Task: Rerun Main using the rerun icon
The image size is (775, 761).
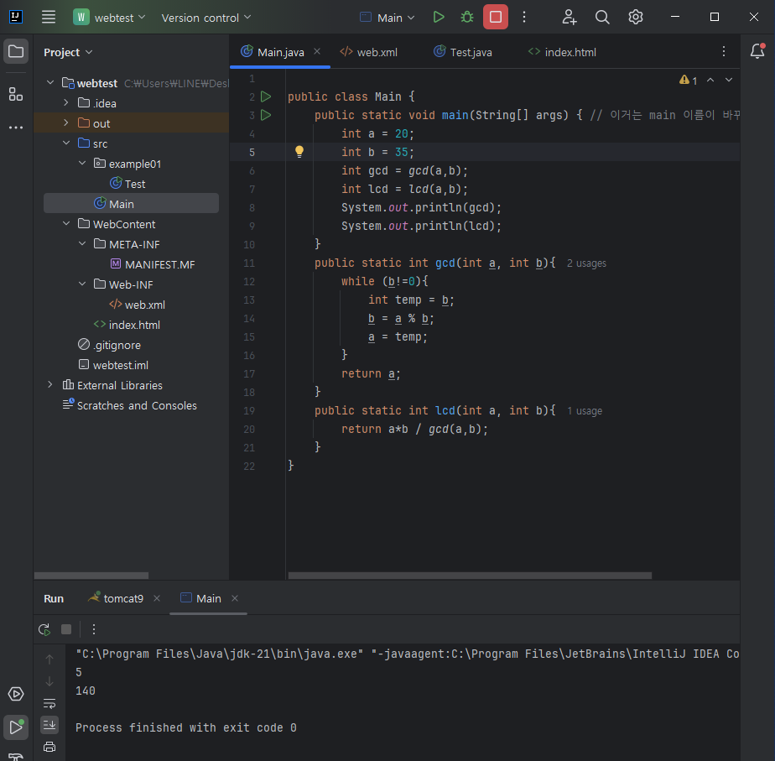Action: 44,629
